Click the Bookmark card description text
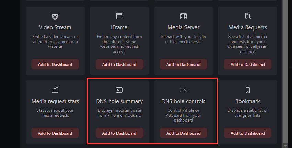The width and height of the screenshot is (292, 148). click(x=247, y=113)
